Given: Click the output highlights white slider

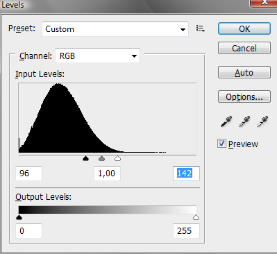Looking at the screenshot, I should [196, 217].
